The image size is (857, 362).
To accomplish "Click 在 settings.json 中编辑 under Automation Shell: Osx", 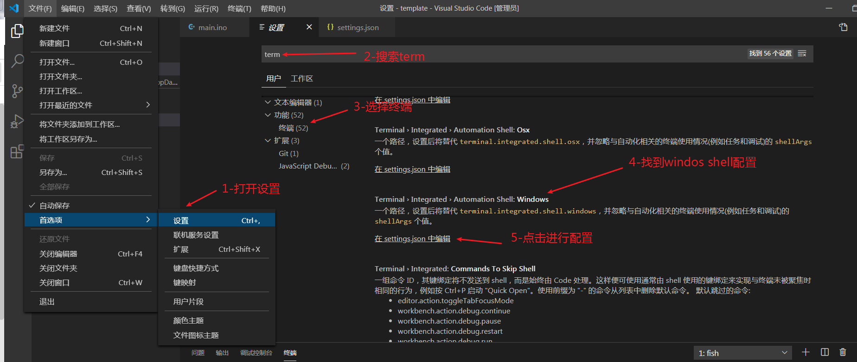I will coord(412,169).
